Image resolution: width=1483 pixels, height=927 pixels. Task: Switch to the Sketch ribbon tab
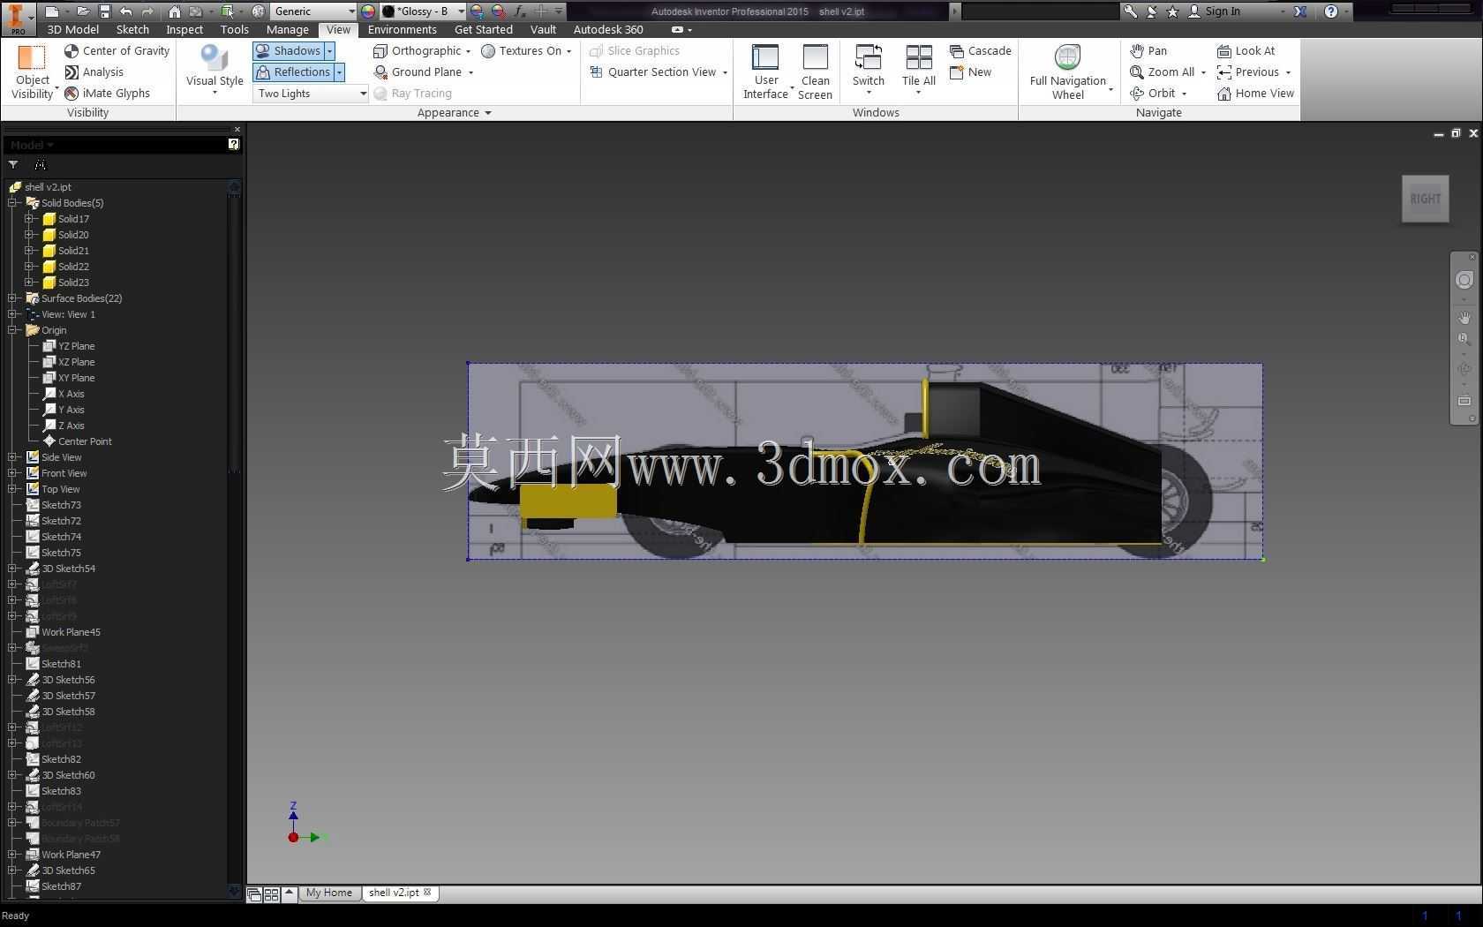click(x=132, y=29)
